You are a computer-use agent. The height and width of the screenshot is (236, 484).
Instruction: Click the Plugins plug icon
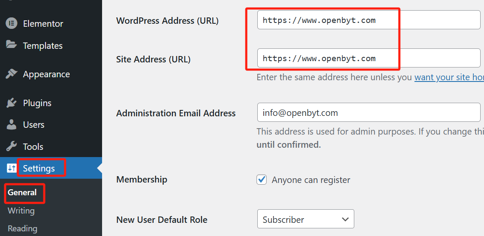(11, 103)
